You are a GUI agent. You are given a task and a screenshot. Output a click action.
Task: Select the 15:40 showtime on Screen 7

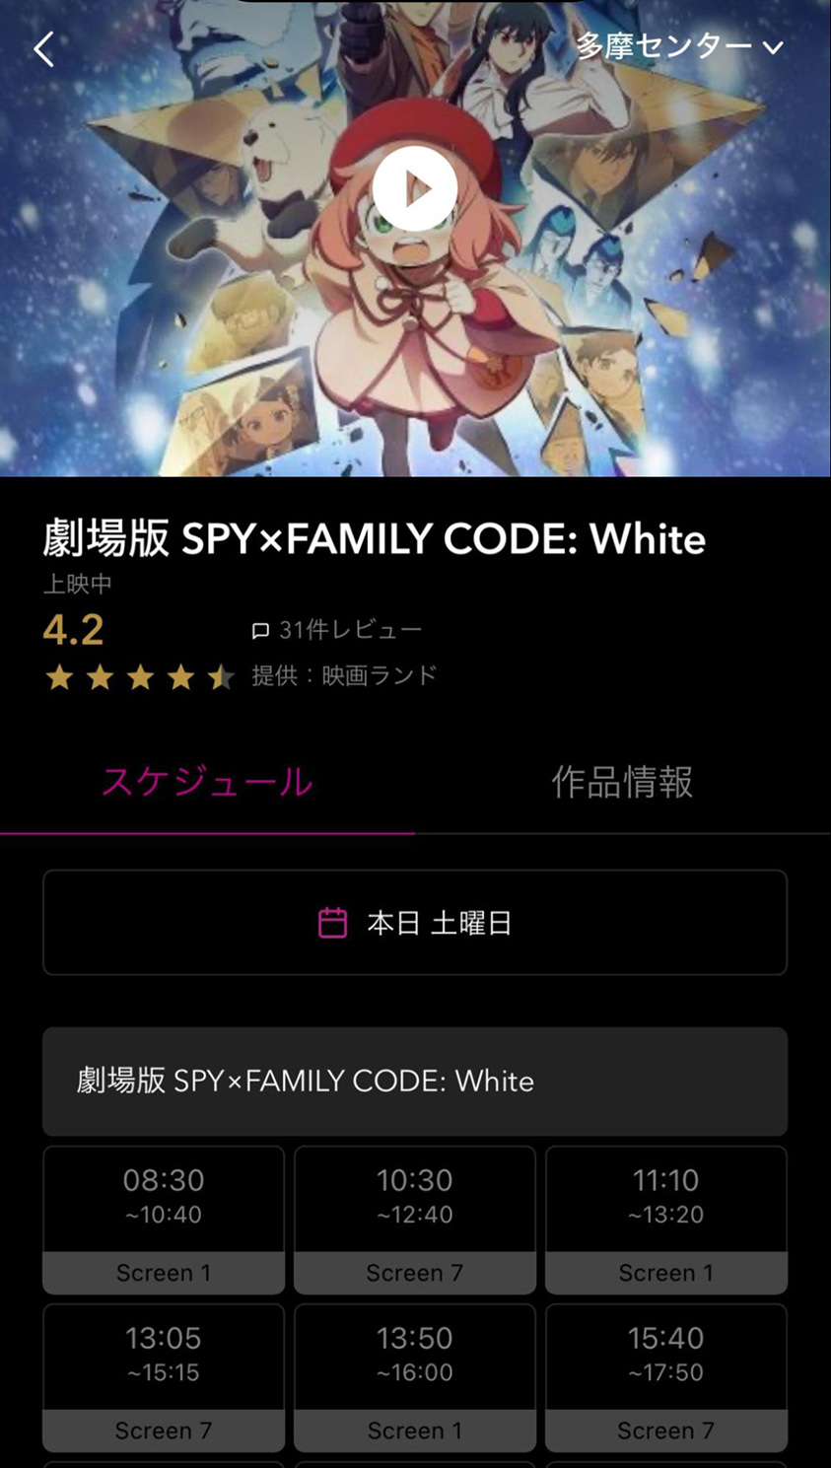point(666,1377)
